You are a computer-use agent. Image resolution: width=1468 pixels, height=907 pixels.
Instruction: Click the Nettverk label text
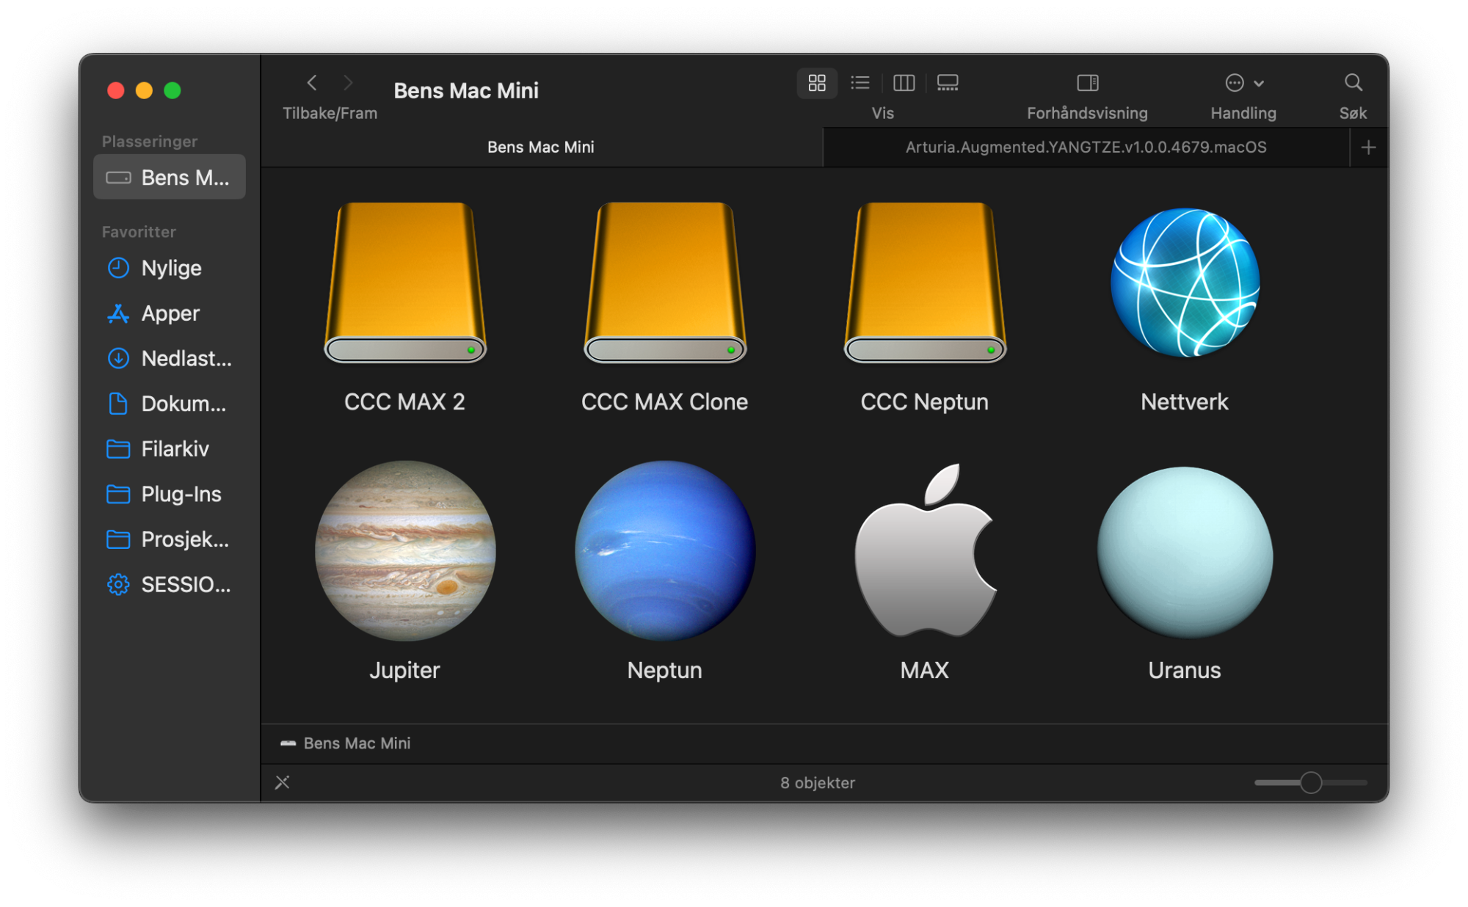point(1185,402)
